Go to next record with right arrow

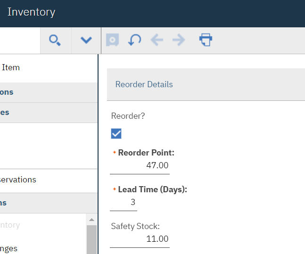click(x=179, y=40)
